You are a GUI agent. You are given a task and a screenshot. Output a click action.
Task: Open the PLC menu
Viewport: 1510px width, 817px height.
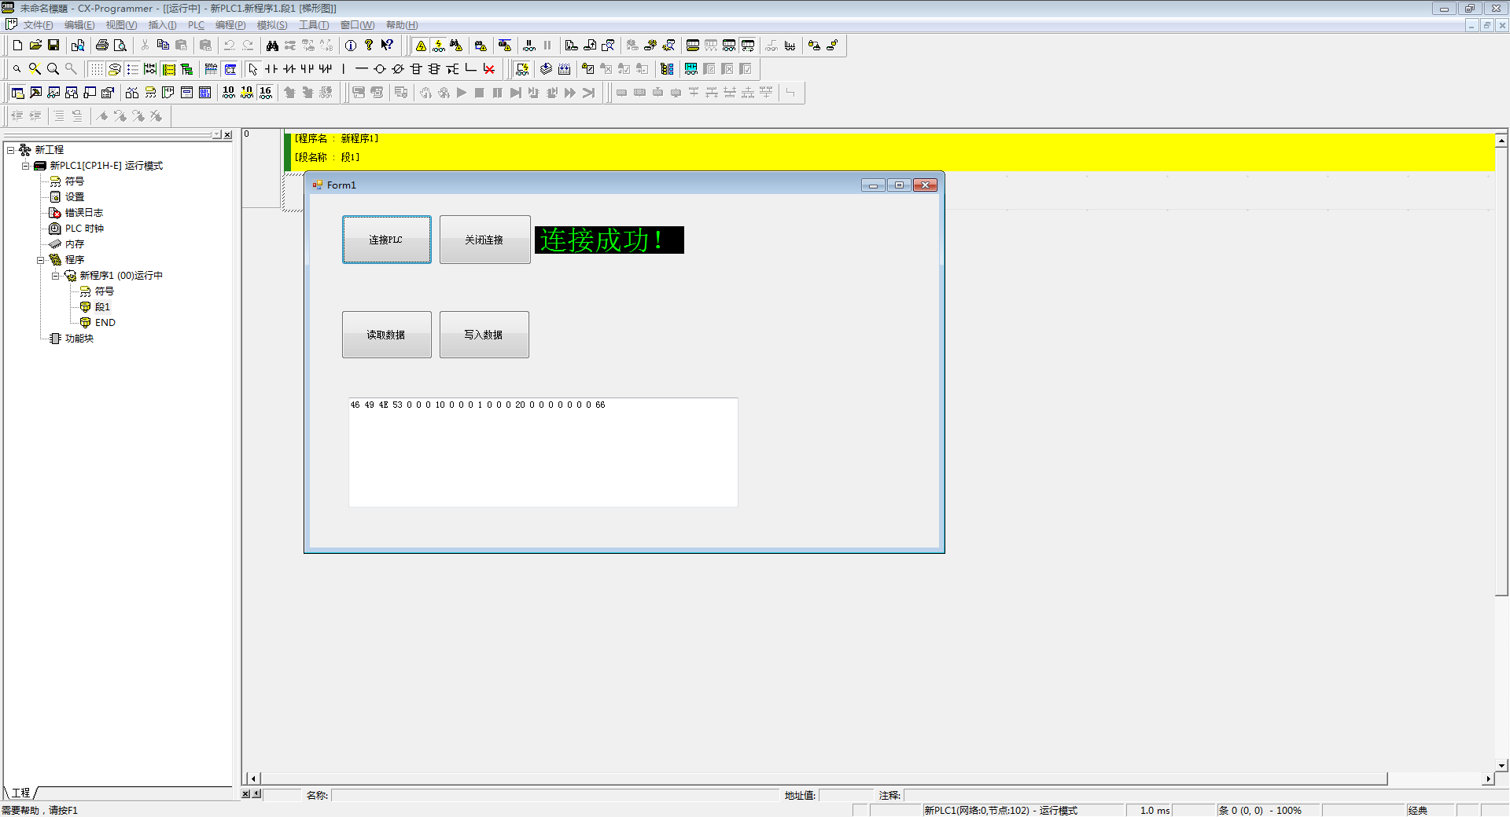point(196,25)
